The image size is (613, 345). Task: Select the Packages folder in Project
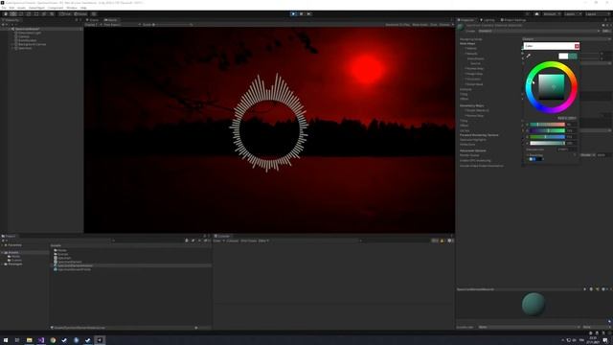point(15,264)
